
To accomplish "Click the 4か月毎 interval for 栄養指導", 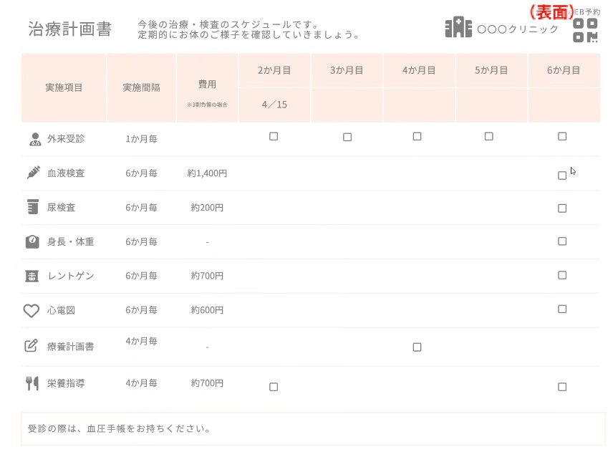I will coord(141,383).
